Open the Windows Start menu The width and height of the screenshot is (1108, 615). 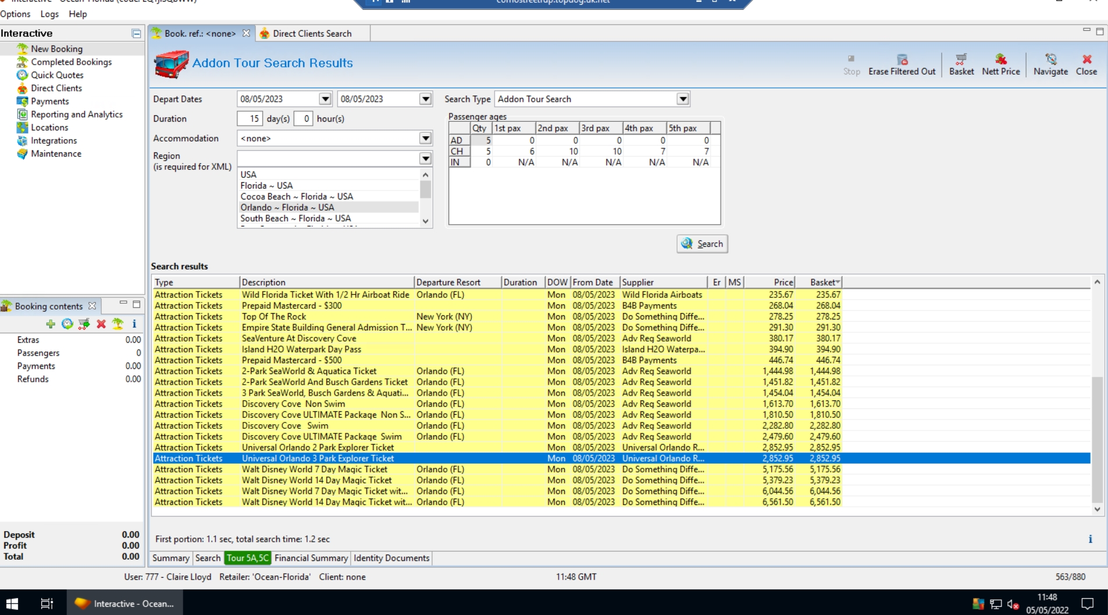pyautogui.click(x=12, y=603)
